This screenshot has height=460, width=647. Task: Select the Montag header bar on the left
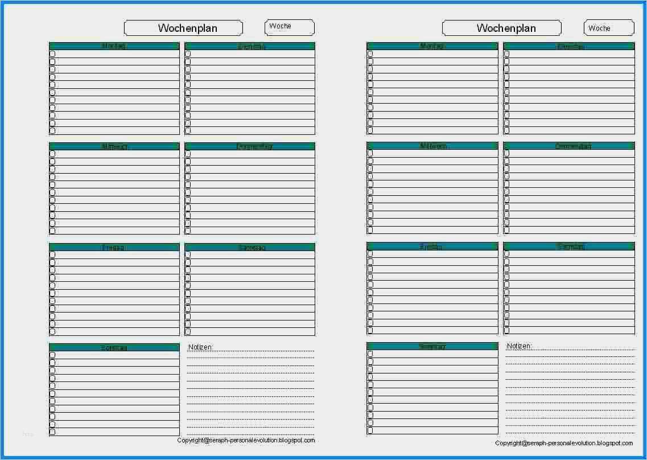tap(114, 46)
